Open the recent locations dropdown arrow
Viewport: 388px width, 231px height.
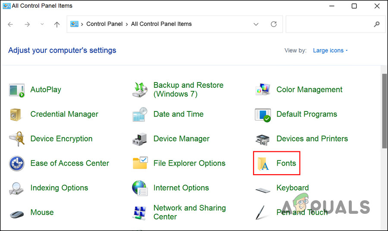click(x=42, y=24)
